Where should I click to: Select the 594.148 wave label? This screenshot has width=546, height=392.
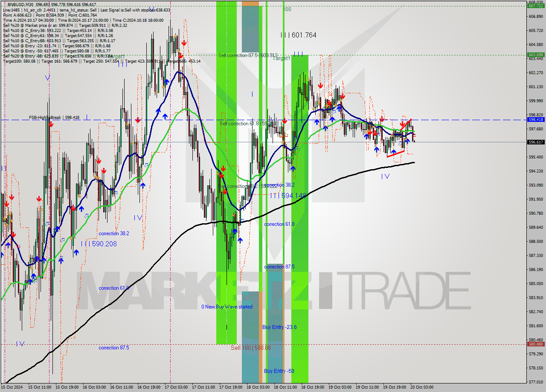(x=288, y=196)
